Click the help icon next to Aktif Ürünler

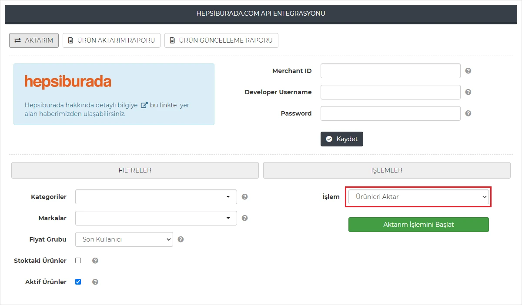[95, 282]
